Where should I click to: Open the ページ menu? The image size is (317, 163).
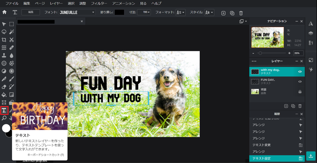click(39, 3)
